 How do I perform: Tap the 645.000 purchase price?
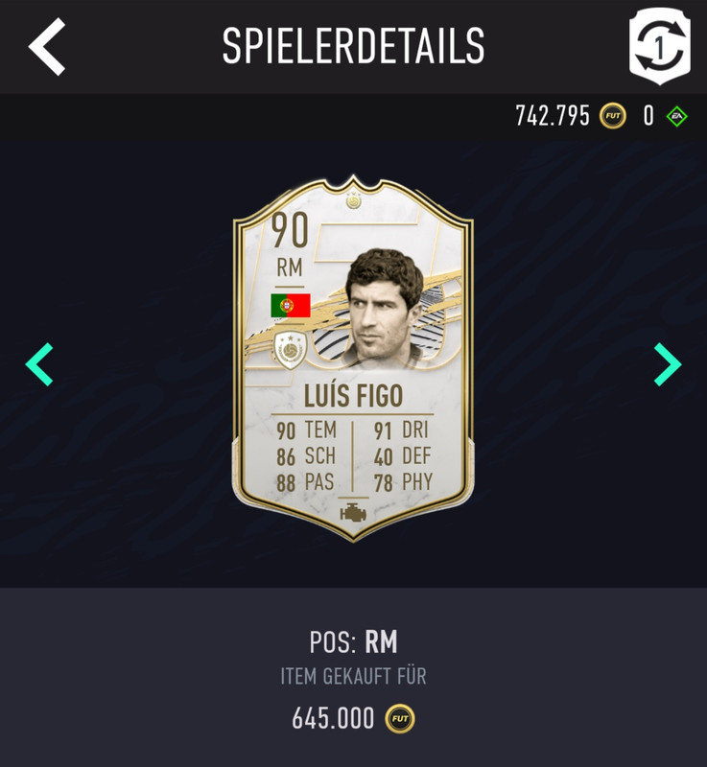(333, 718)
